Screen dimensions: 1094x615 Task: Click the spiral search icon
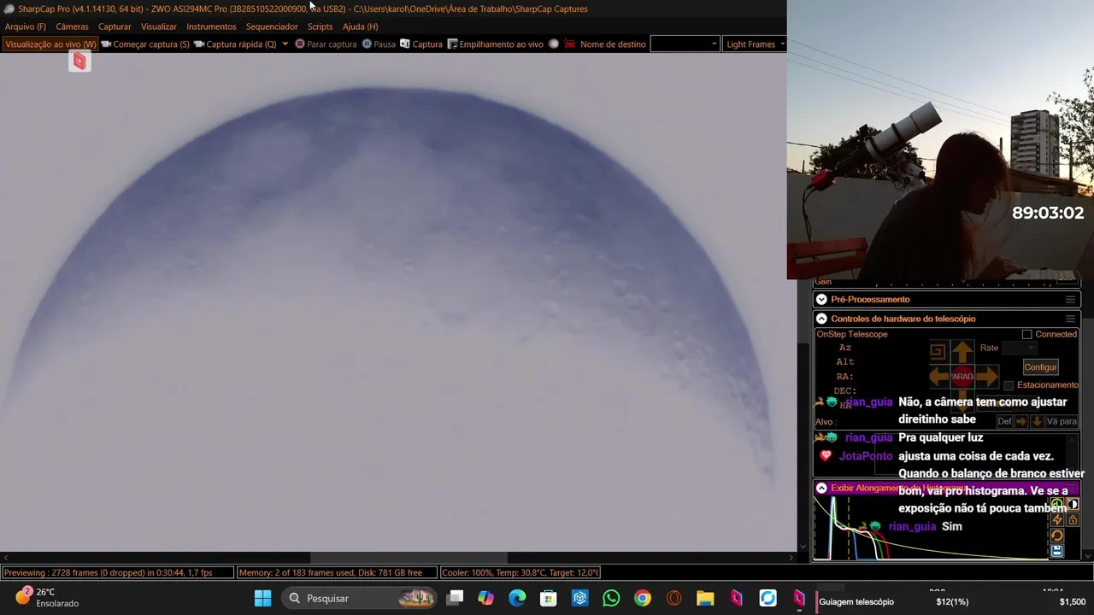[938, 352]
